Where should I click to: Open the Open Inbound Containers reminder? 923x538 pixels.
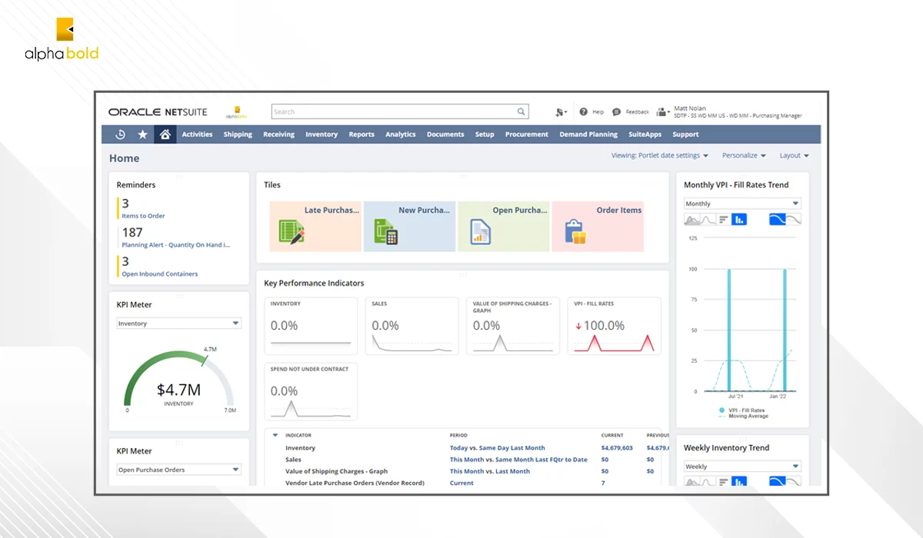tap(159, 274)
